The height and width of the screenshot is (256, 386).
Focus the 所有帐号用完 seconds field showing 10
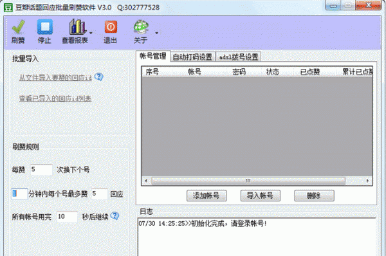pyautogui.click(x=67, y=217)
